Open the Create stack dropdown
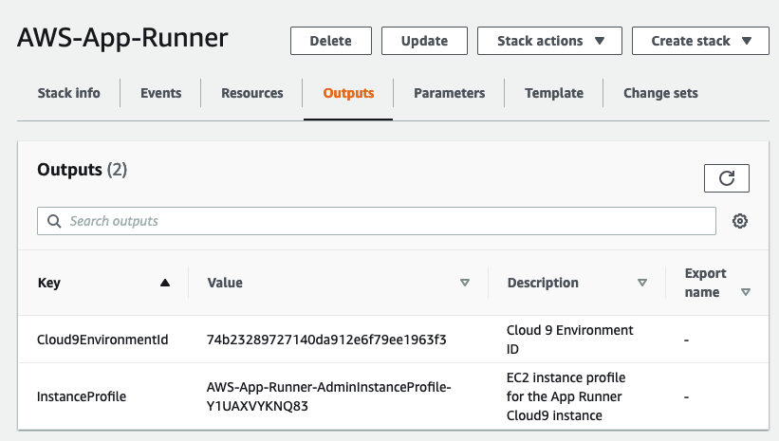 click(x=700, y=41)
